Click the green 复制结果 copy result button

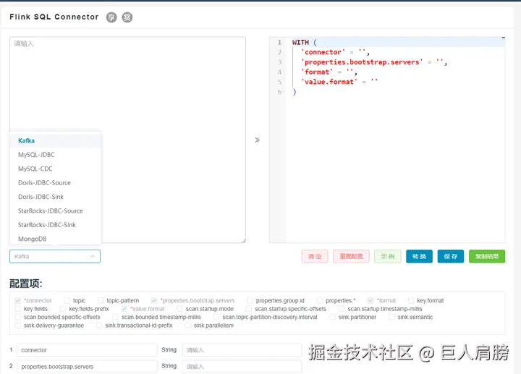pyautogui.click(x=487, y=256)
